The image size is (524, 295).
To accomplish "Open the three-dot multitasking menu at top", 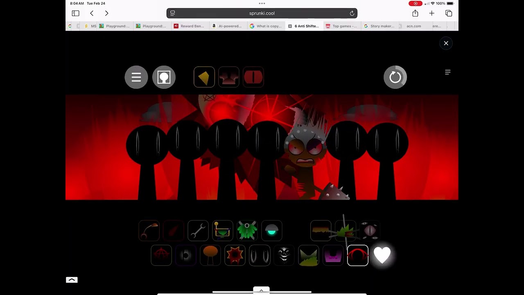I will click(x=262, y=3).
